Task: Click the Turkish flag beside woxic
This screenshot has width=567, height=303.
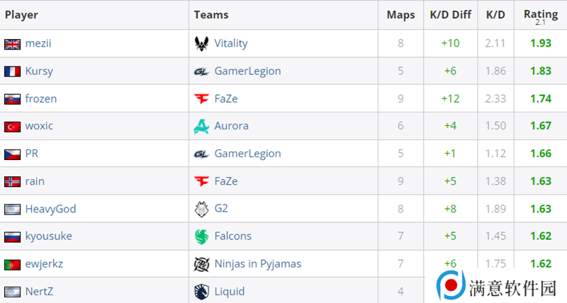Action: pos(12,126)
